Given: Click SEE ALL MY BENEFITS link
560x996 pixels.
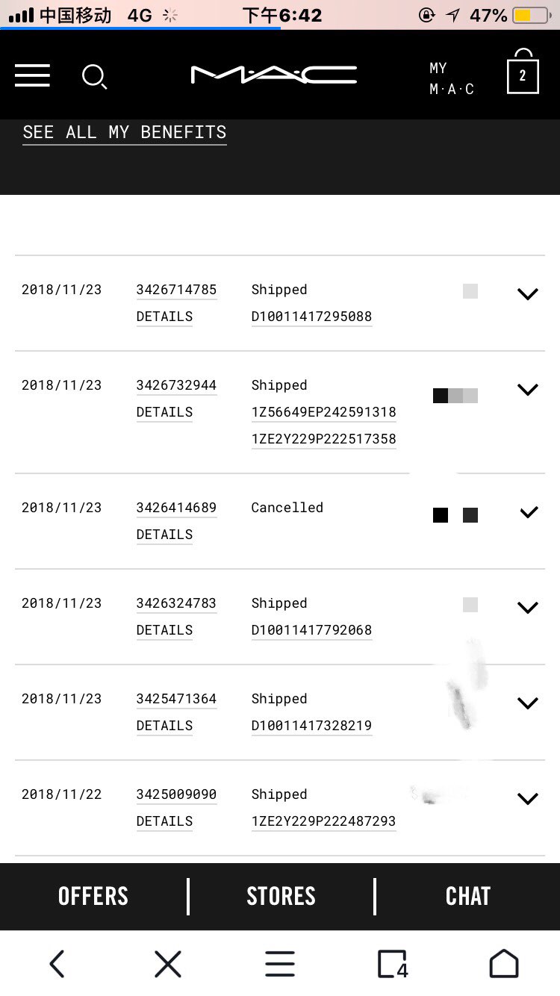Looking at the screenshot, I should (125, 132).
